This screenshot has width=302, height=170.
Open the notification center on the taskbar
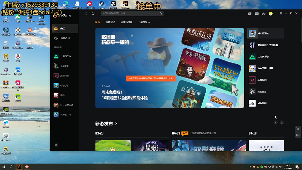(x=297, y=167)
